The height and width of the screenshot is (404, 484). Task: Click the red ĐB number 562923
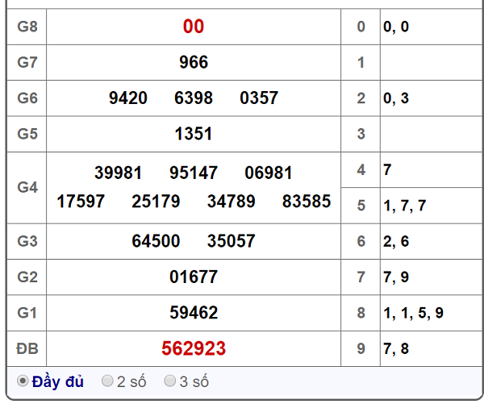(194, 348)
